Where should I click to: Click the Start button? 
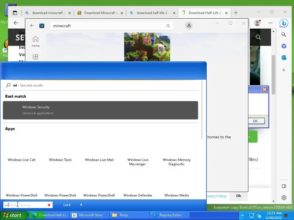(13, 215)
